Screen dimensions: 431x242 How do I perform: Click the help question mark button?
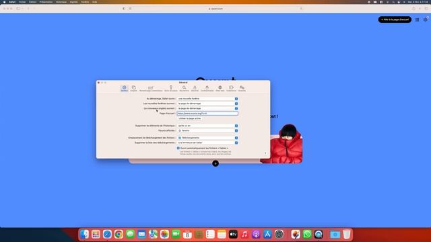[265, 153]
